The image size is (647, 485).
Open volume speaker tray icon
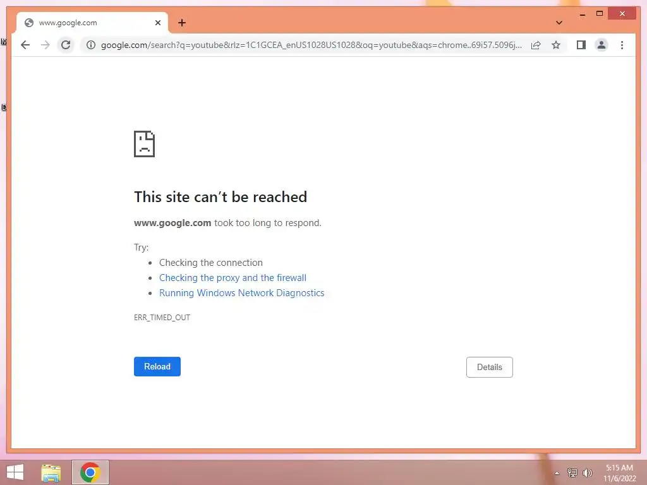(588, 473)
